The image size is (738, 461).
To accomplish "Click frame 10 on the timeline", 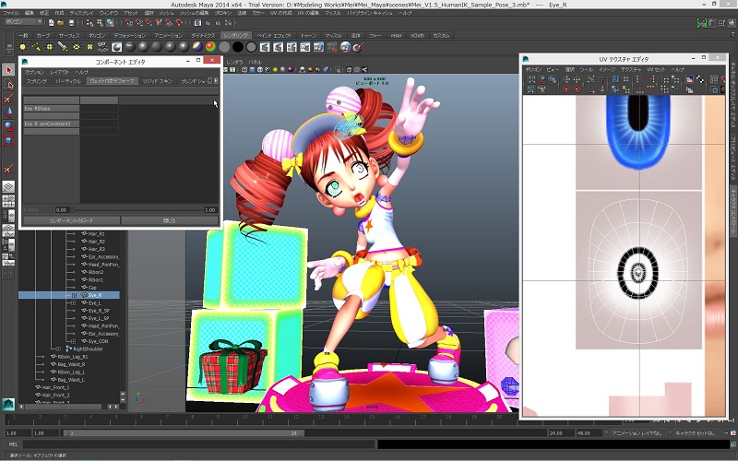I will pyautogui.click(x=244, y=419).
